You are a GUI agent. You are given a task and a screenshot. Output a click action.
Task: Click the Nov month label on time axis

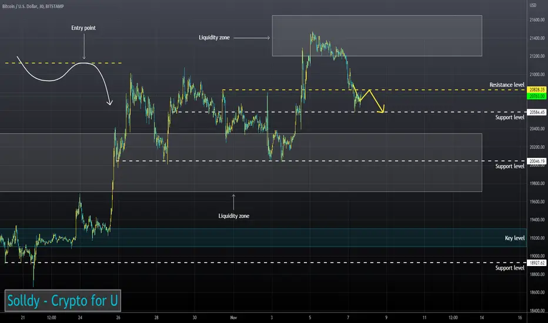point(233,317)
